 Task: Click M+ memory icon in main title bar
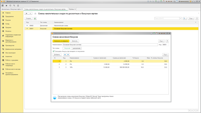(169, 1)
